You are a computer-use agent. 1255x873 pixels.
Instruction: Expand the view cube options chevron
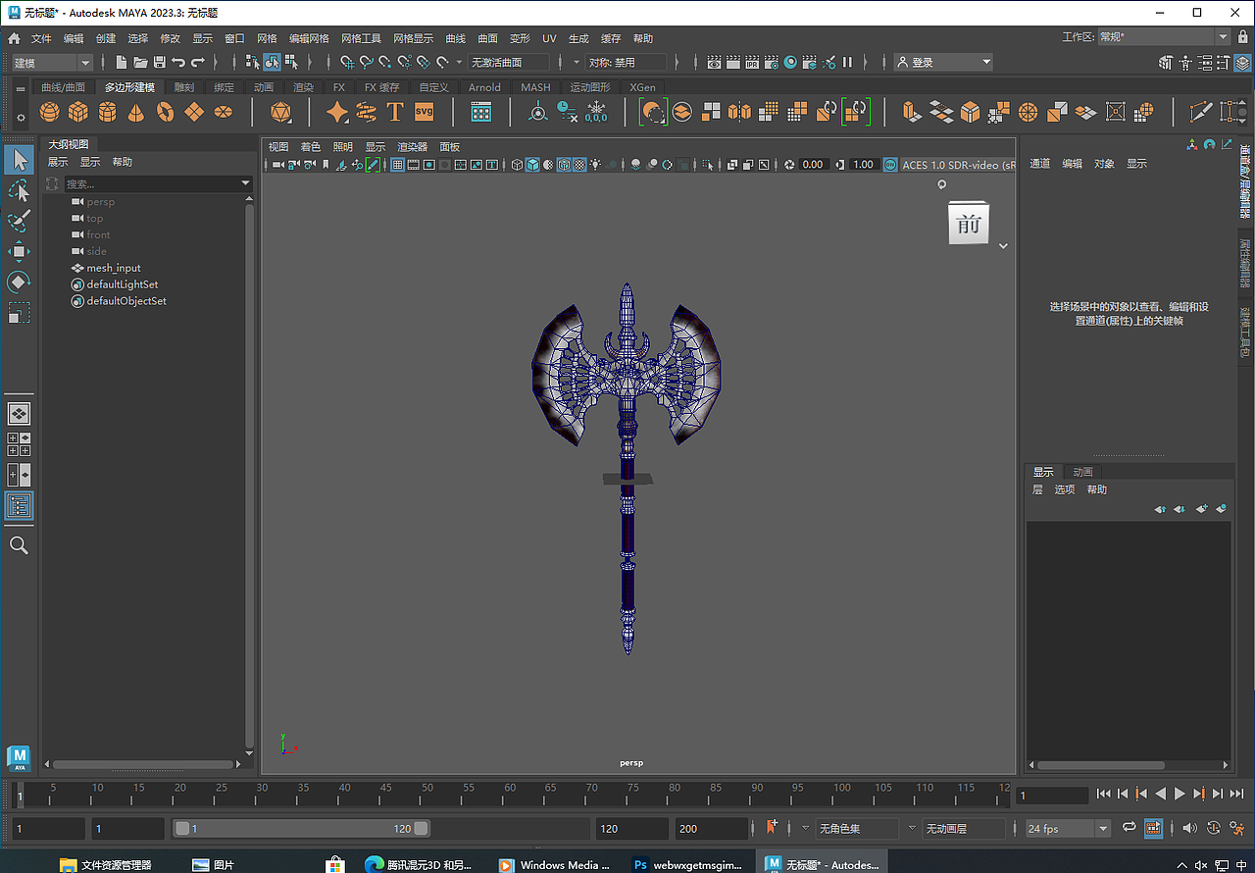coord(1003,246)
